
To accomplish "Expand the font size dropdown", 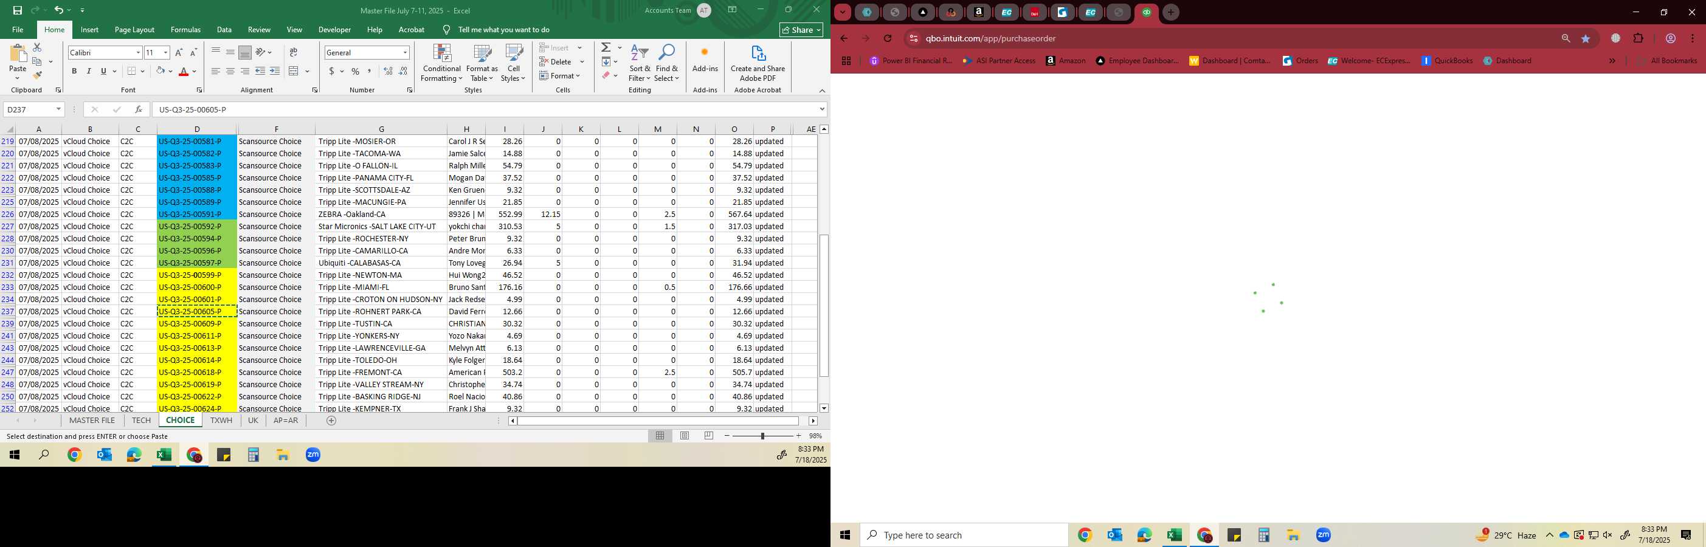I will (x=165, y=53).
